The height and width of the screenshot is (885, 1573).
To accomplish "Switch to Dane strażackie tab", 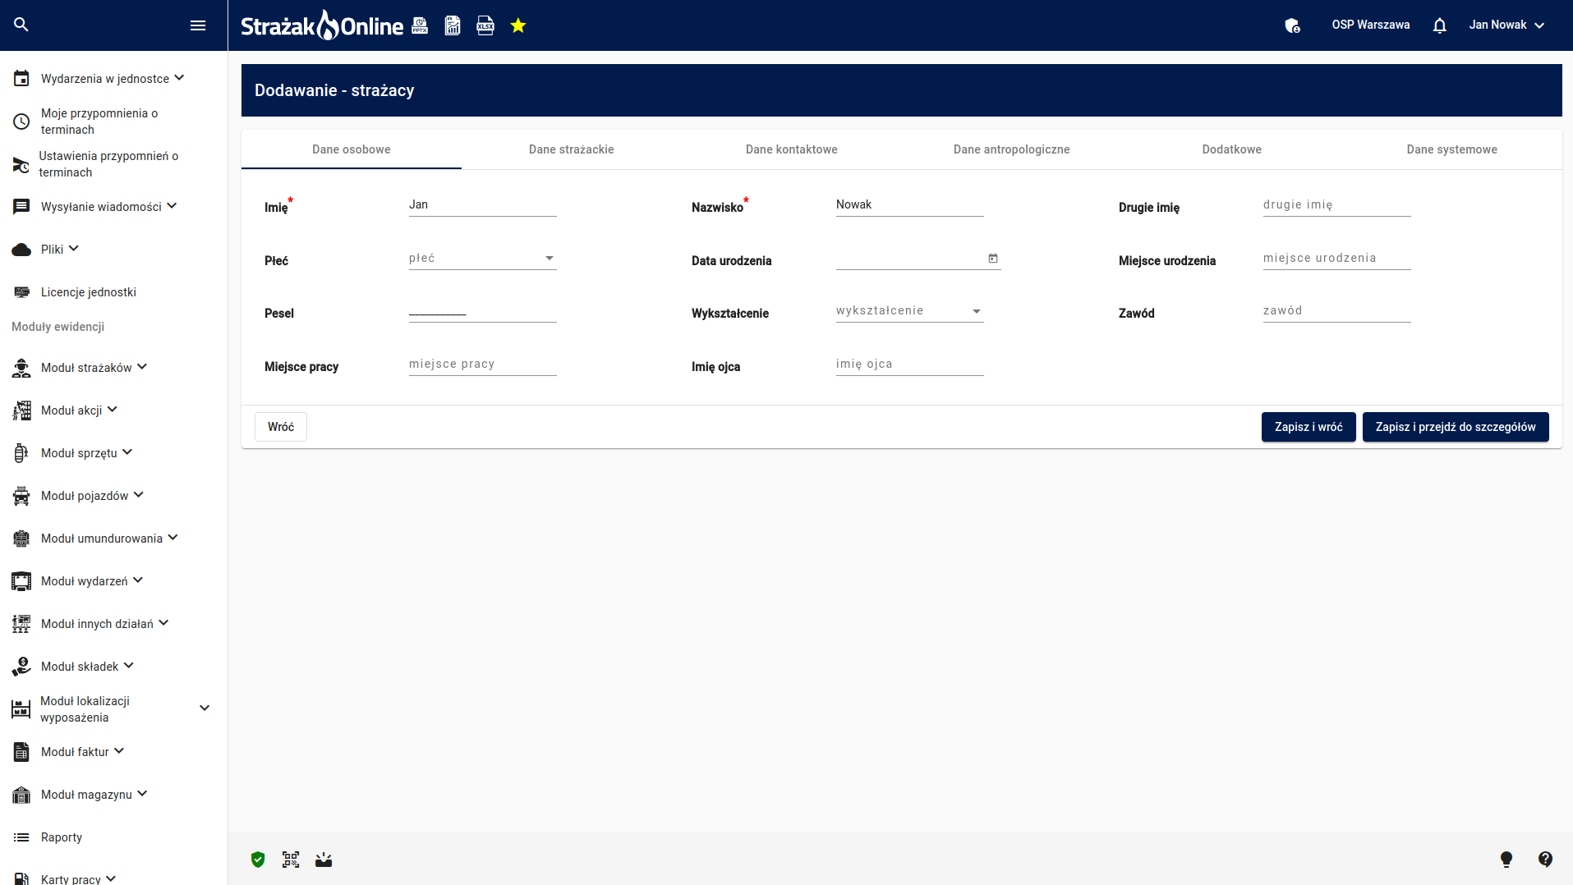I will (x=572, y=149).
